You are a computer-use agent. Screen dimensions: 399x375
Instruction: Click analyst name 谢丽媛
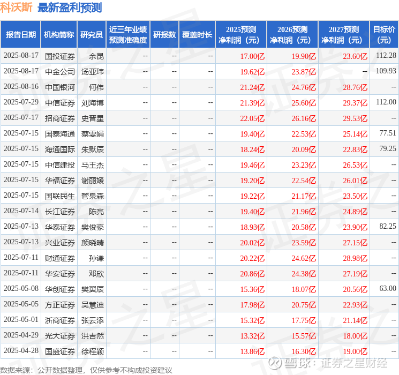tap(92, 180)
